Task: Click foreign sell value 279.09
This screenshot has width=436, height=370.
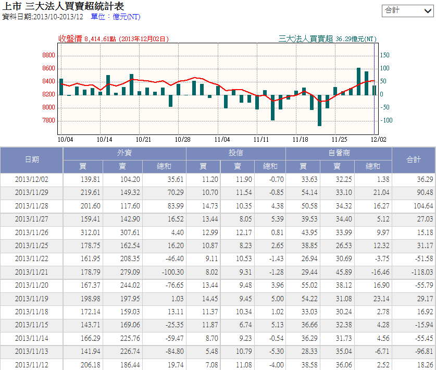Action: pos(130,273)
